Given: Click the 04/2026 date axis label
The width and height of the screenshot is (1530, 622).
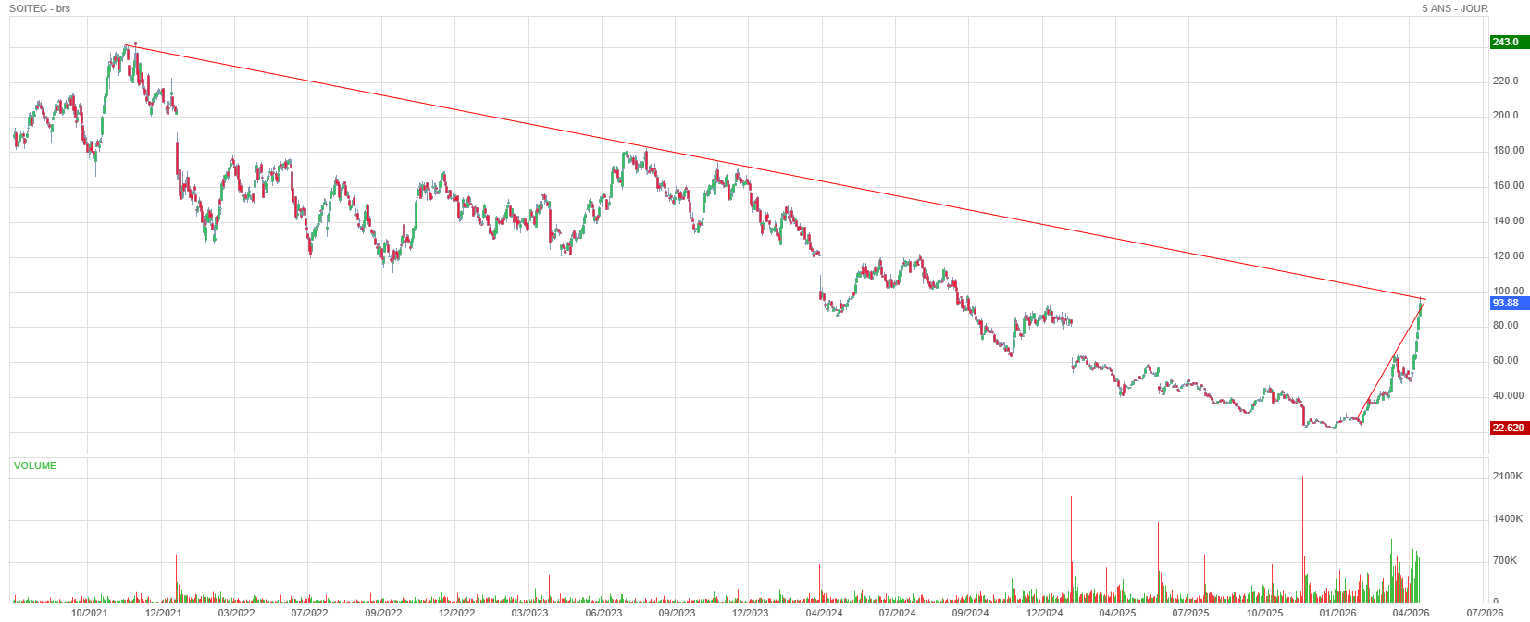Looking at the screenshot, I should click(1411, 613).
